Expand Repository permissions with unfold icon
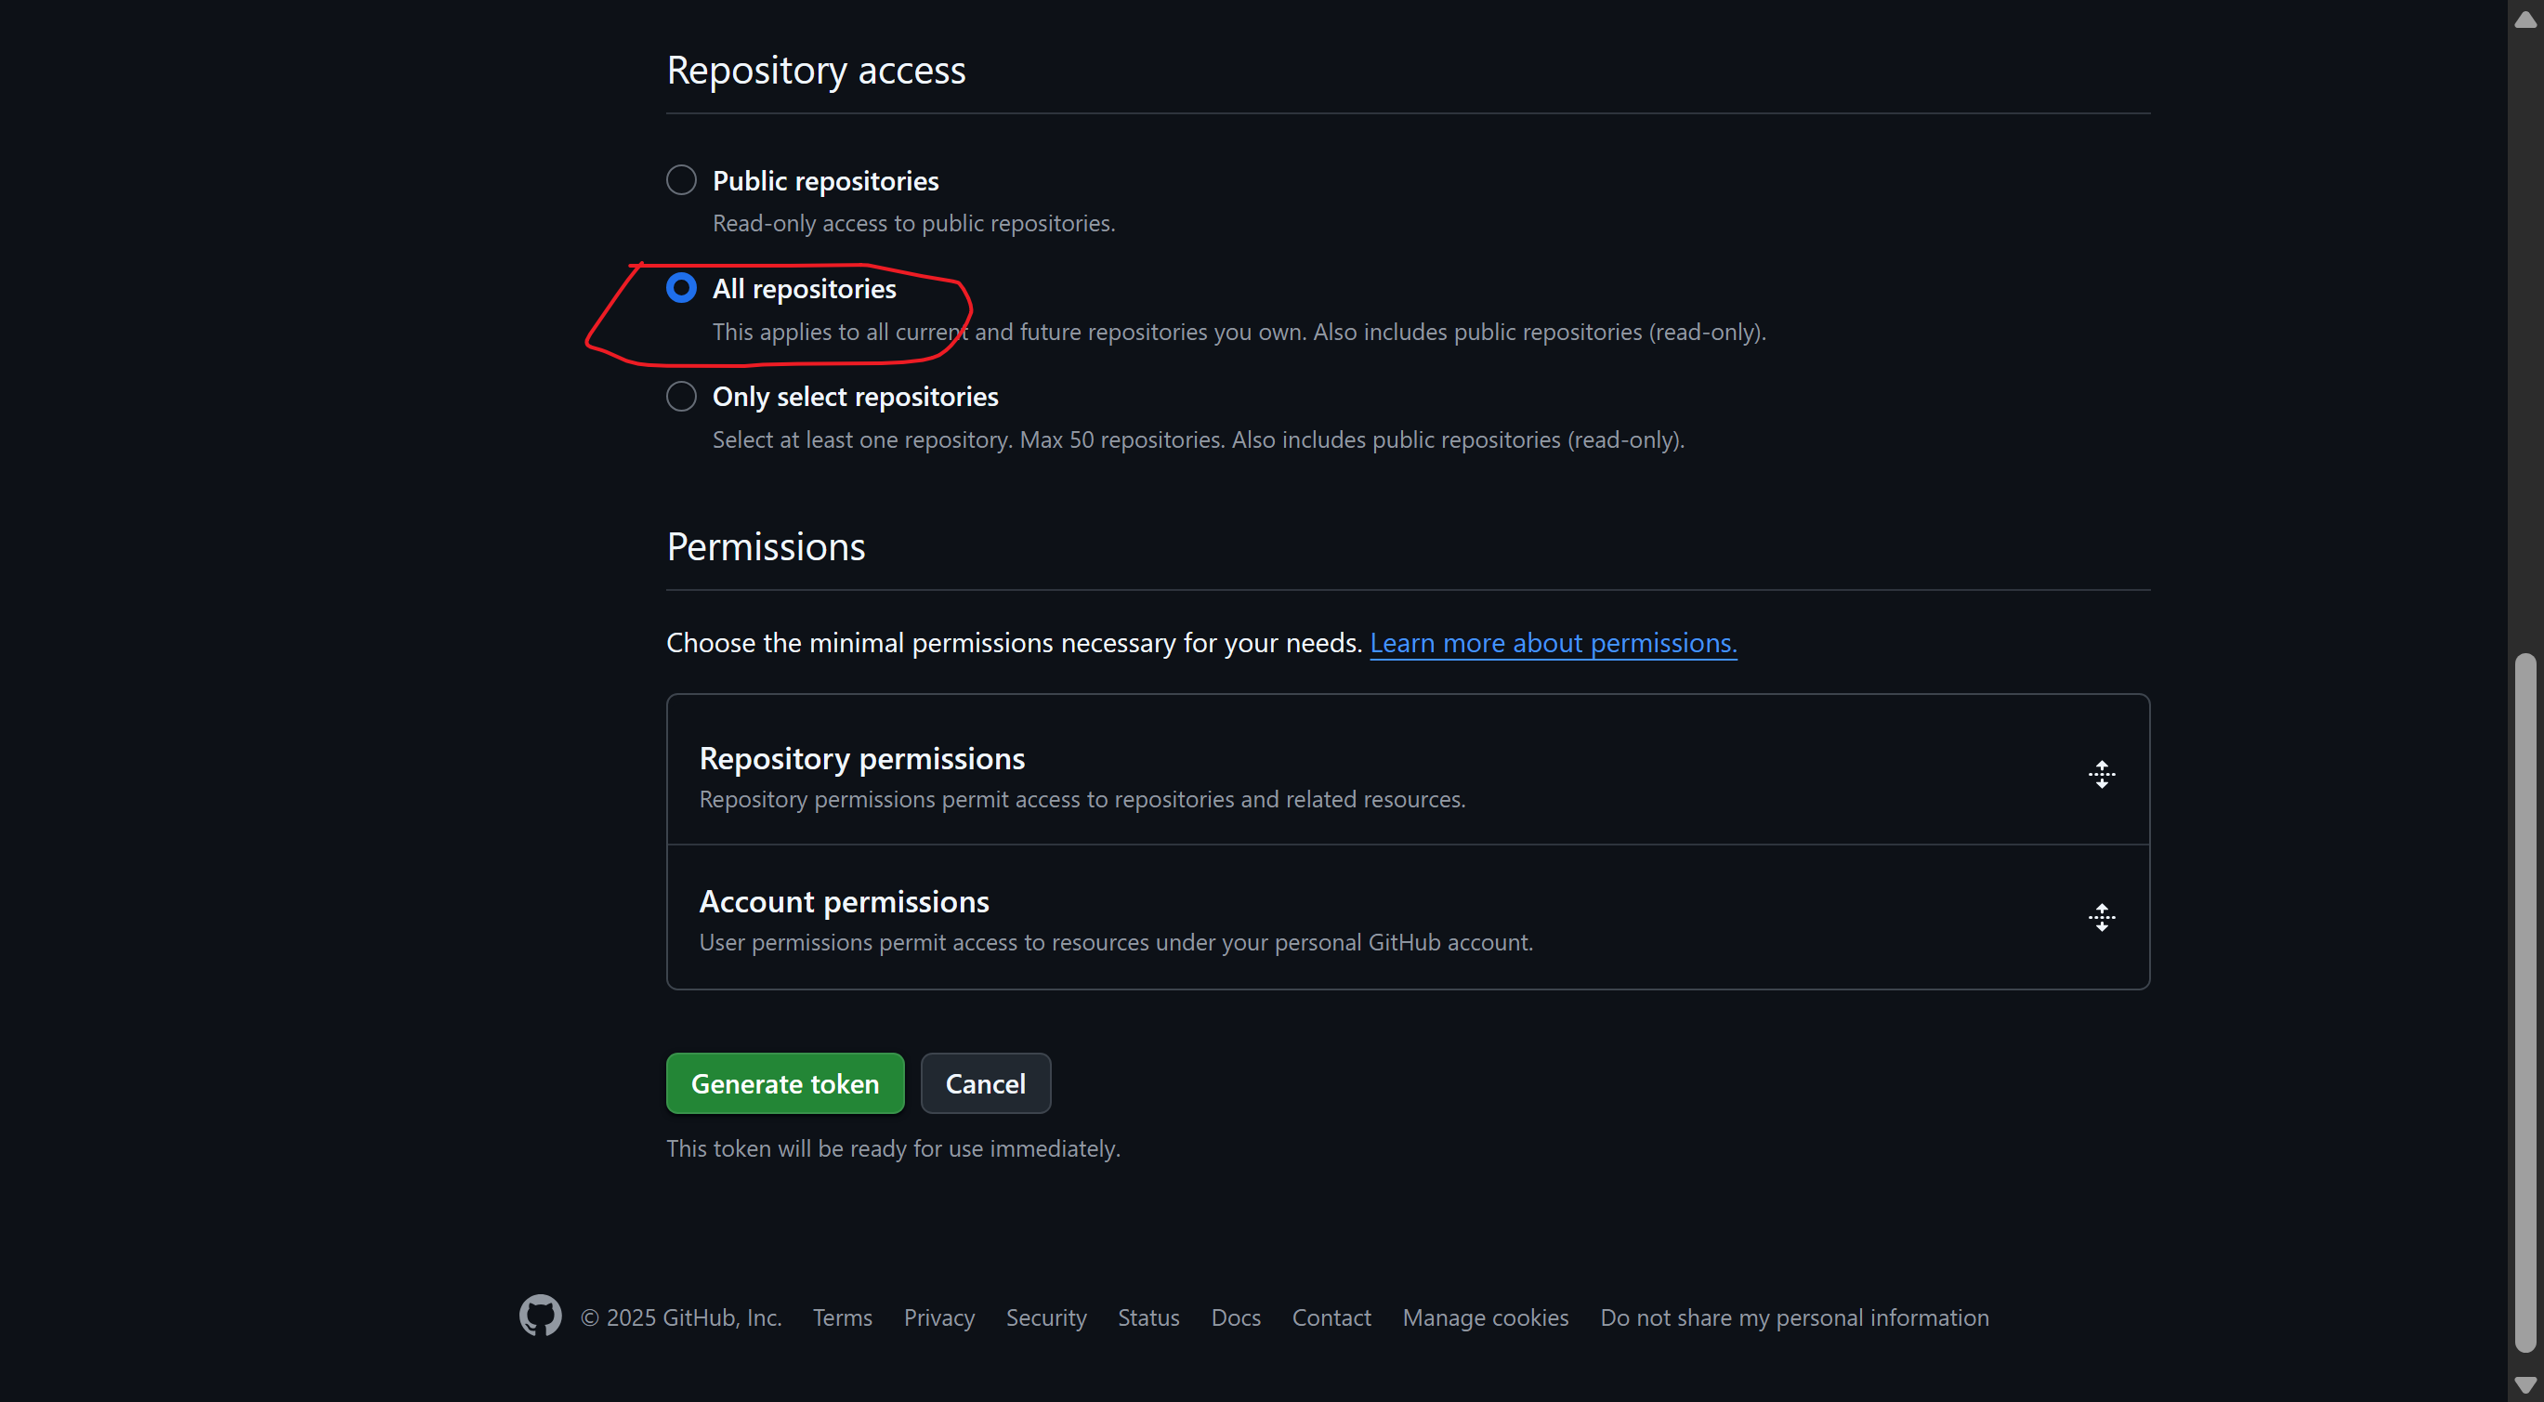The width and height of the screenshot is (2544, 1402). point(2101,774)
